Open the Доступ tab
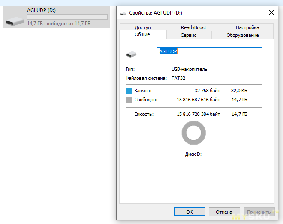This screenshot has height=224, width=283. coord(143,27)
